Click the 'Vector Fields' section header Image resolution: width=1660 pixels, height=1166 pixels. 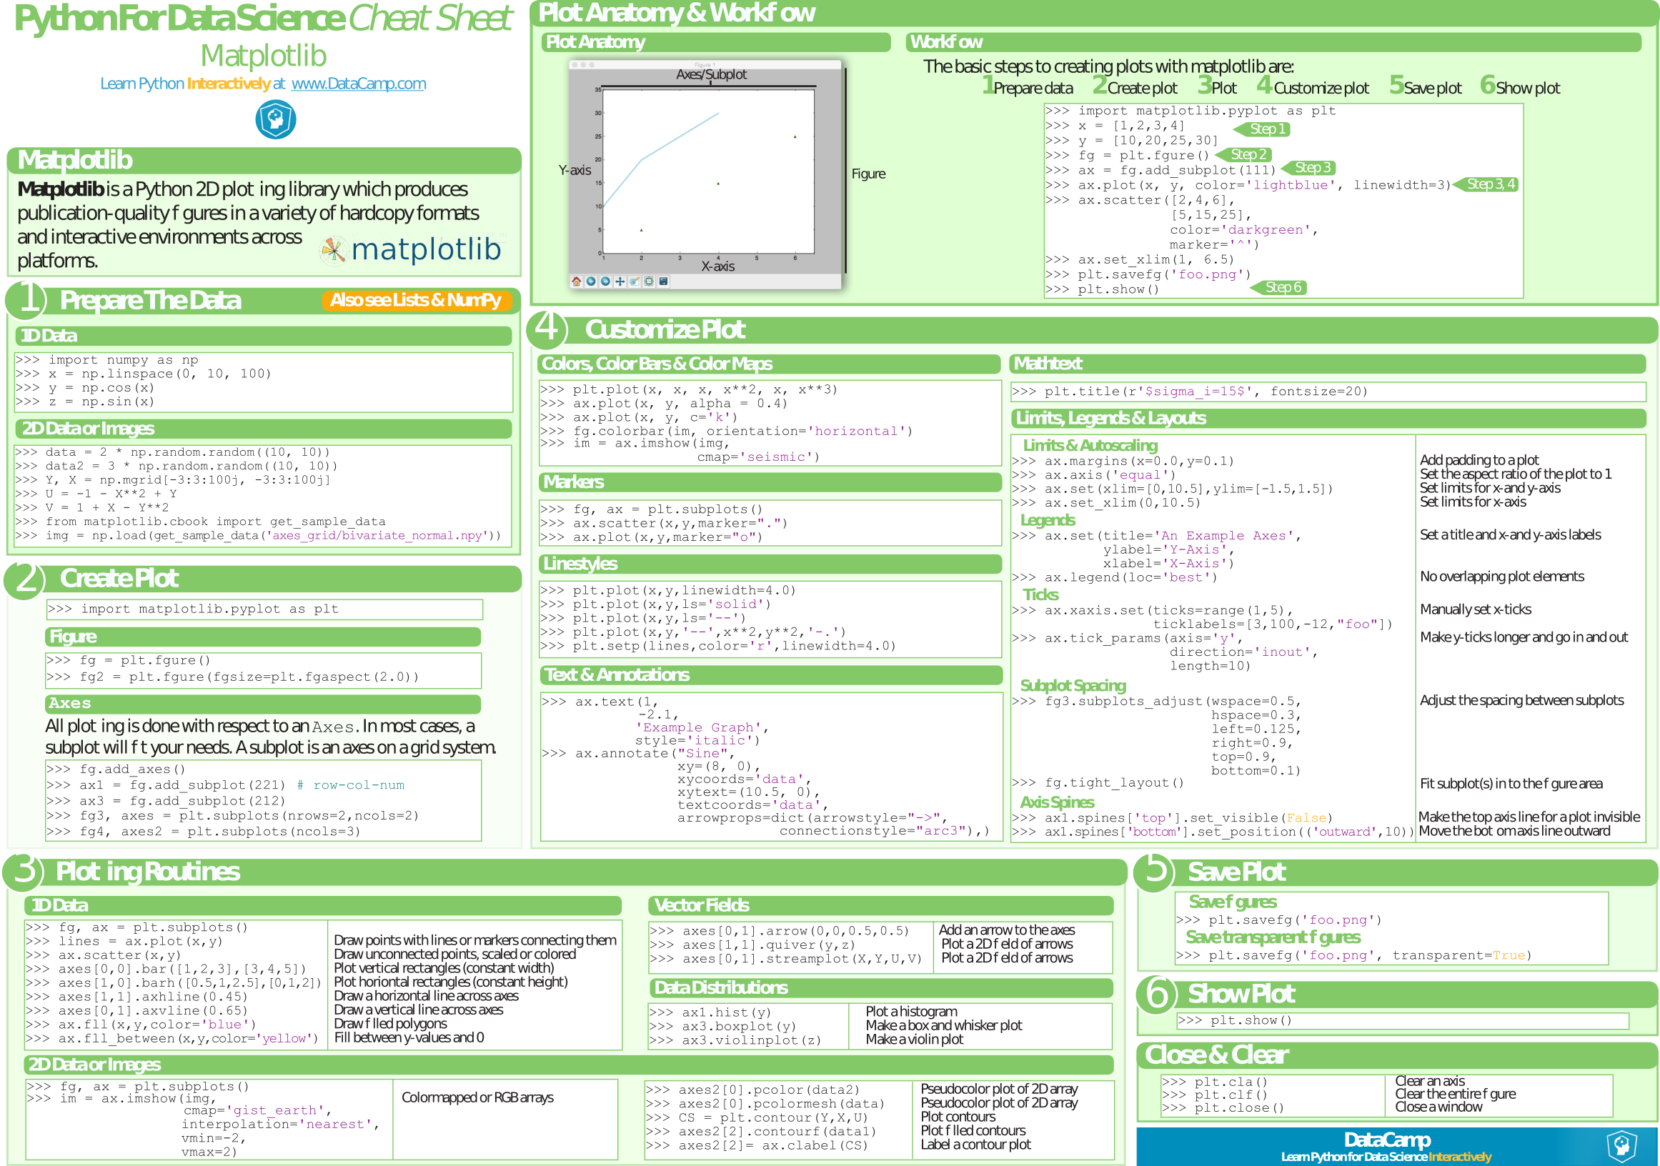pos(880,906)
